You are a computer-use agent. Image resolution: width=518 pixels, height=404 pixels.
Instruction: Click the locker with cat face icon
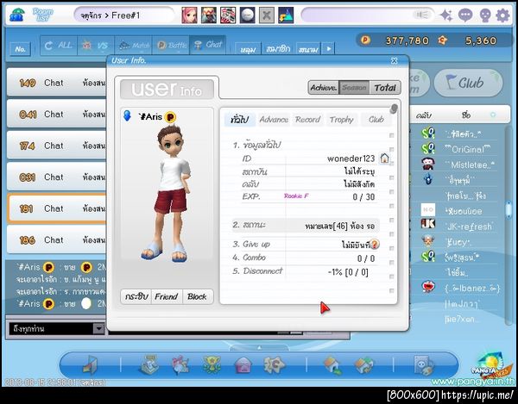(x=424, y=364)
